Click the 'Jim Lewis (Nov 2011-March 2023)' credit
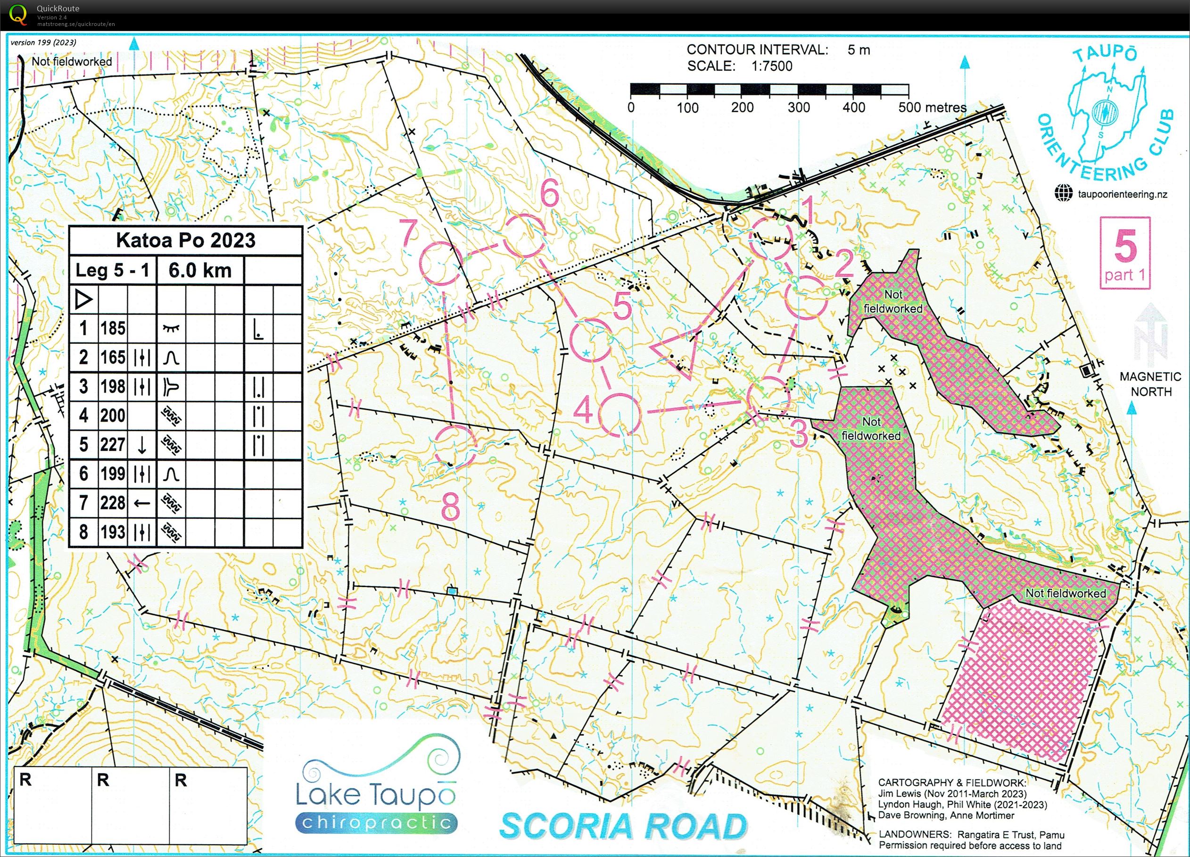 pyautogui.click(x=952, y=793)
